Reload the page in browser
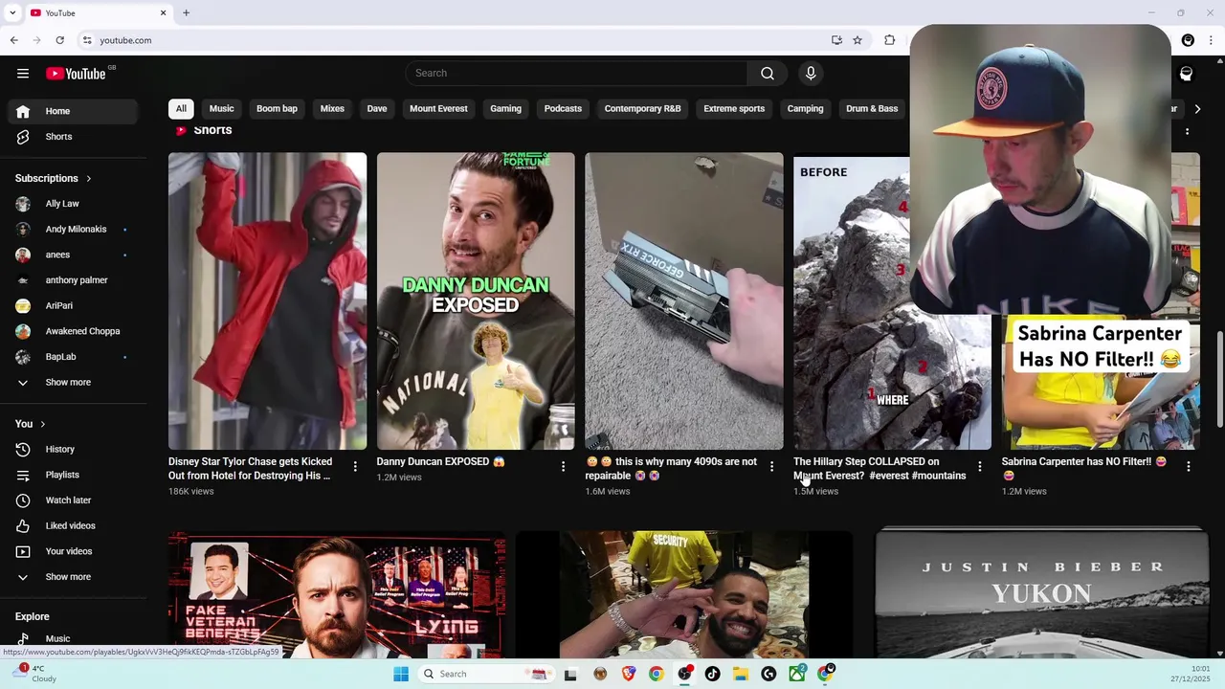The height and width of the screenshot is (689, 1225). pos(59,40)
